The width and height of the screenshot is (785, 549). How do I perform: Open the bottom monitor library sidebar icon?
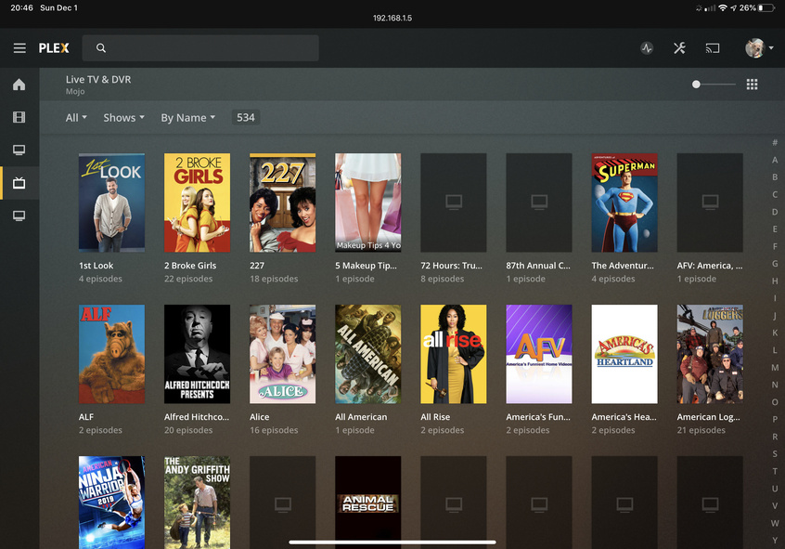tap(19, 216)
